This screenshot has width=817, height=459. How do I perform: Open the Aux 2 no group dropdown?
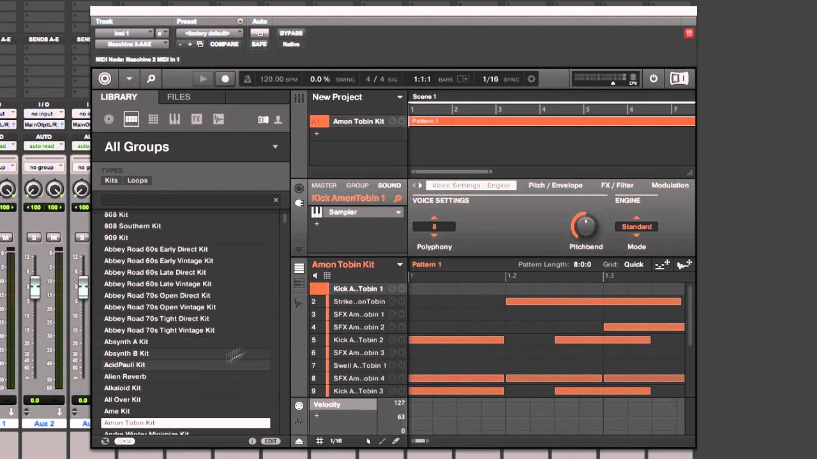(44, 167)
